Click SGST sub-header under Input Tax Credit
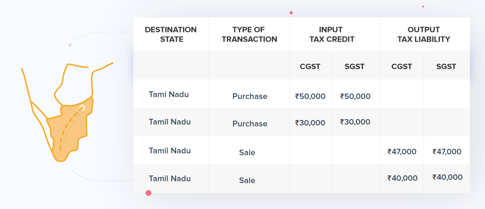 355,67
